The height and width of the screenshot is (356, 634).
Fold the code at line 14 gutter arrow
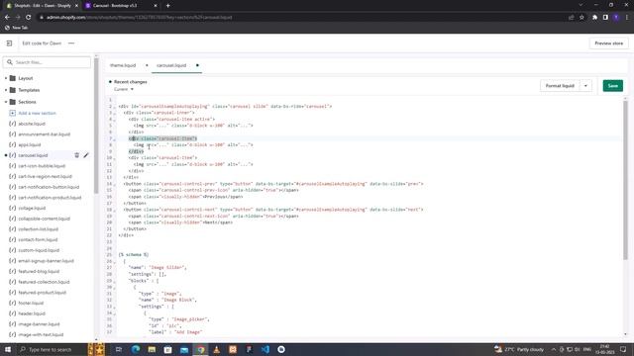coord(115,184)
